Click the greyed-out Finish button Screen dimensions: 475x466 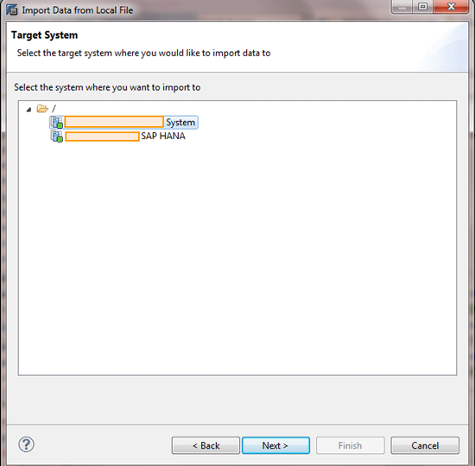pyautogui.click(x=350, y=445)
